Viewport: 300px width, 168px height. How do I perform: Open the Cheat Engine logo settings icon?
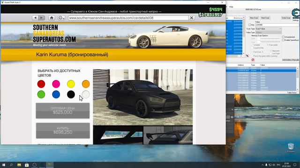click(295, 14)
